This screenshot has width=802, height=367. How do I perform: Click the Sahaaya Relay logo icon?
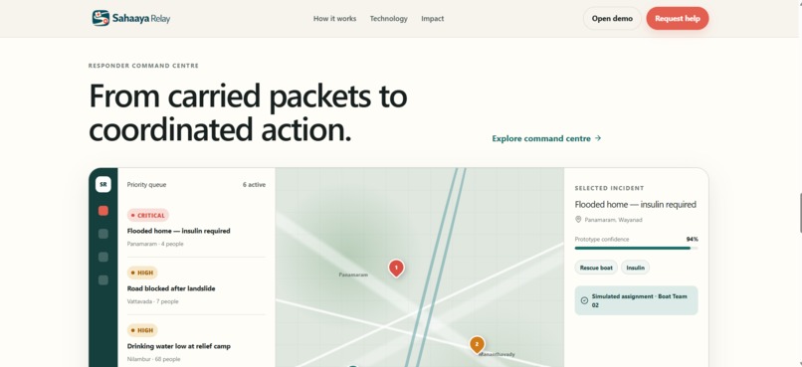point(100,18)
